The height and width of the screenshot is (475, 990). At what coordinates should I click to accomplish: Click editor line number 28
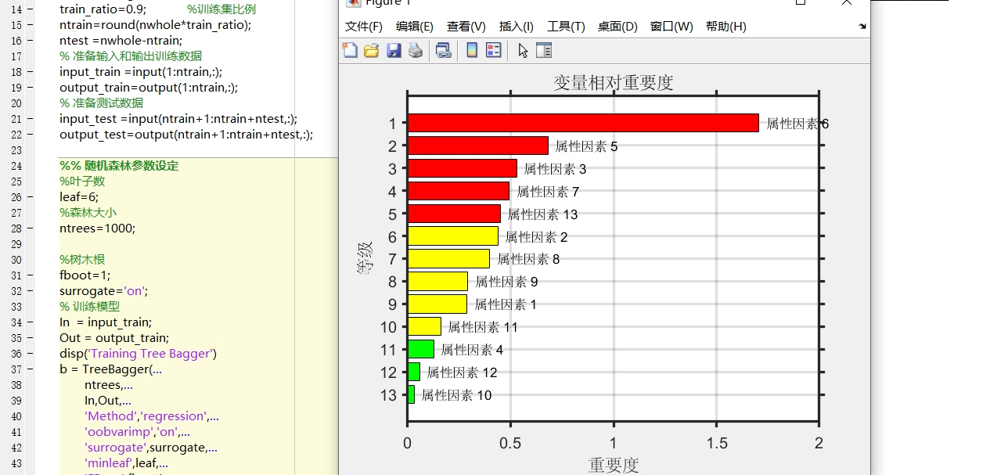[17, 229]
